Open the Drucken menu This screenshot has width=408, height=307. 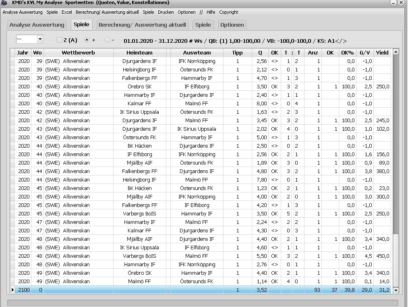click(166, 12)
